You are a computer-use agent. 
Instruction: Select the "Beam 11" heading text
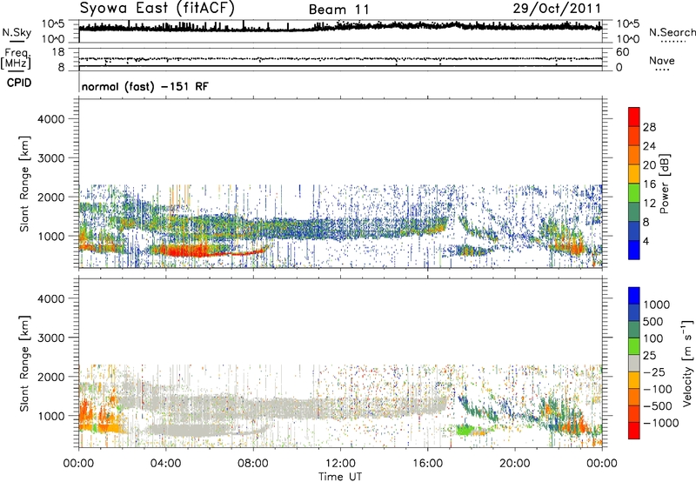[x=338, y=10]
